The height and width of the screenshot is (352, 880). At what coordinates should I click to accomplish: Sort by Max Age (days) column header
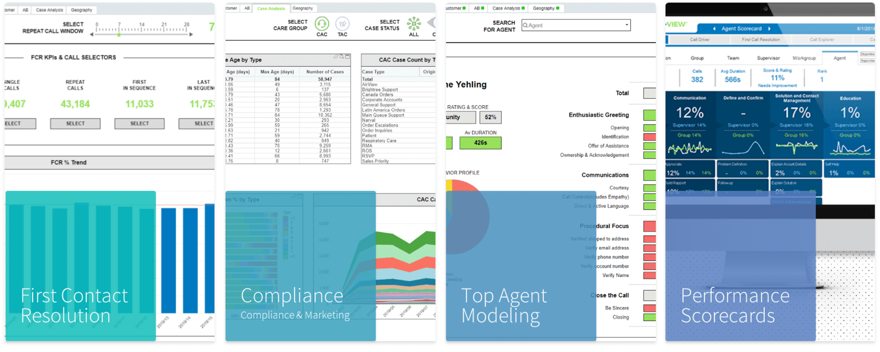(x=277, y=72)
